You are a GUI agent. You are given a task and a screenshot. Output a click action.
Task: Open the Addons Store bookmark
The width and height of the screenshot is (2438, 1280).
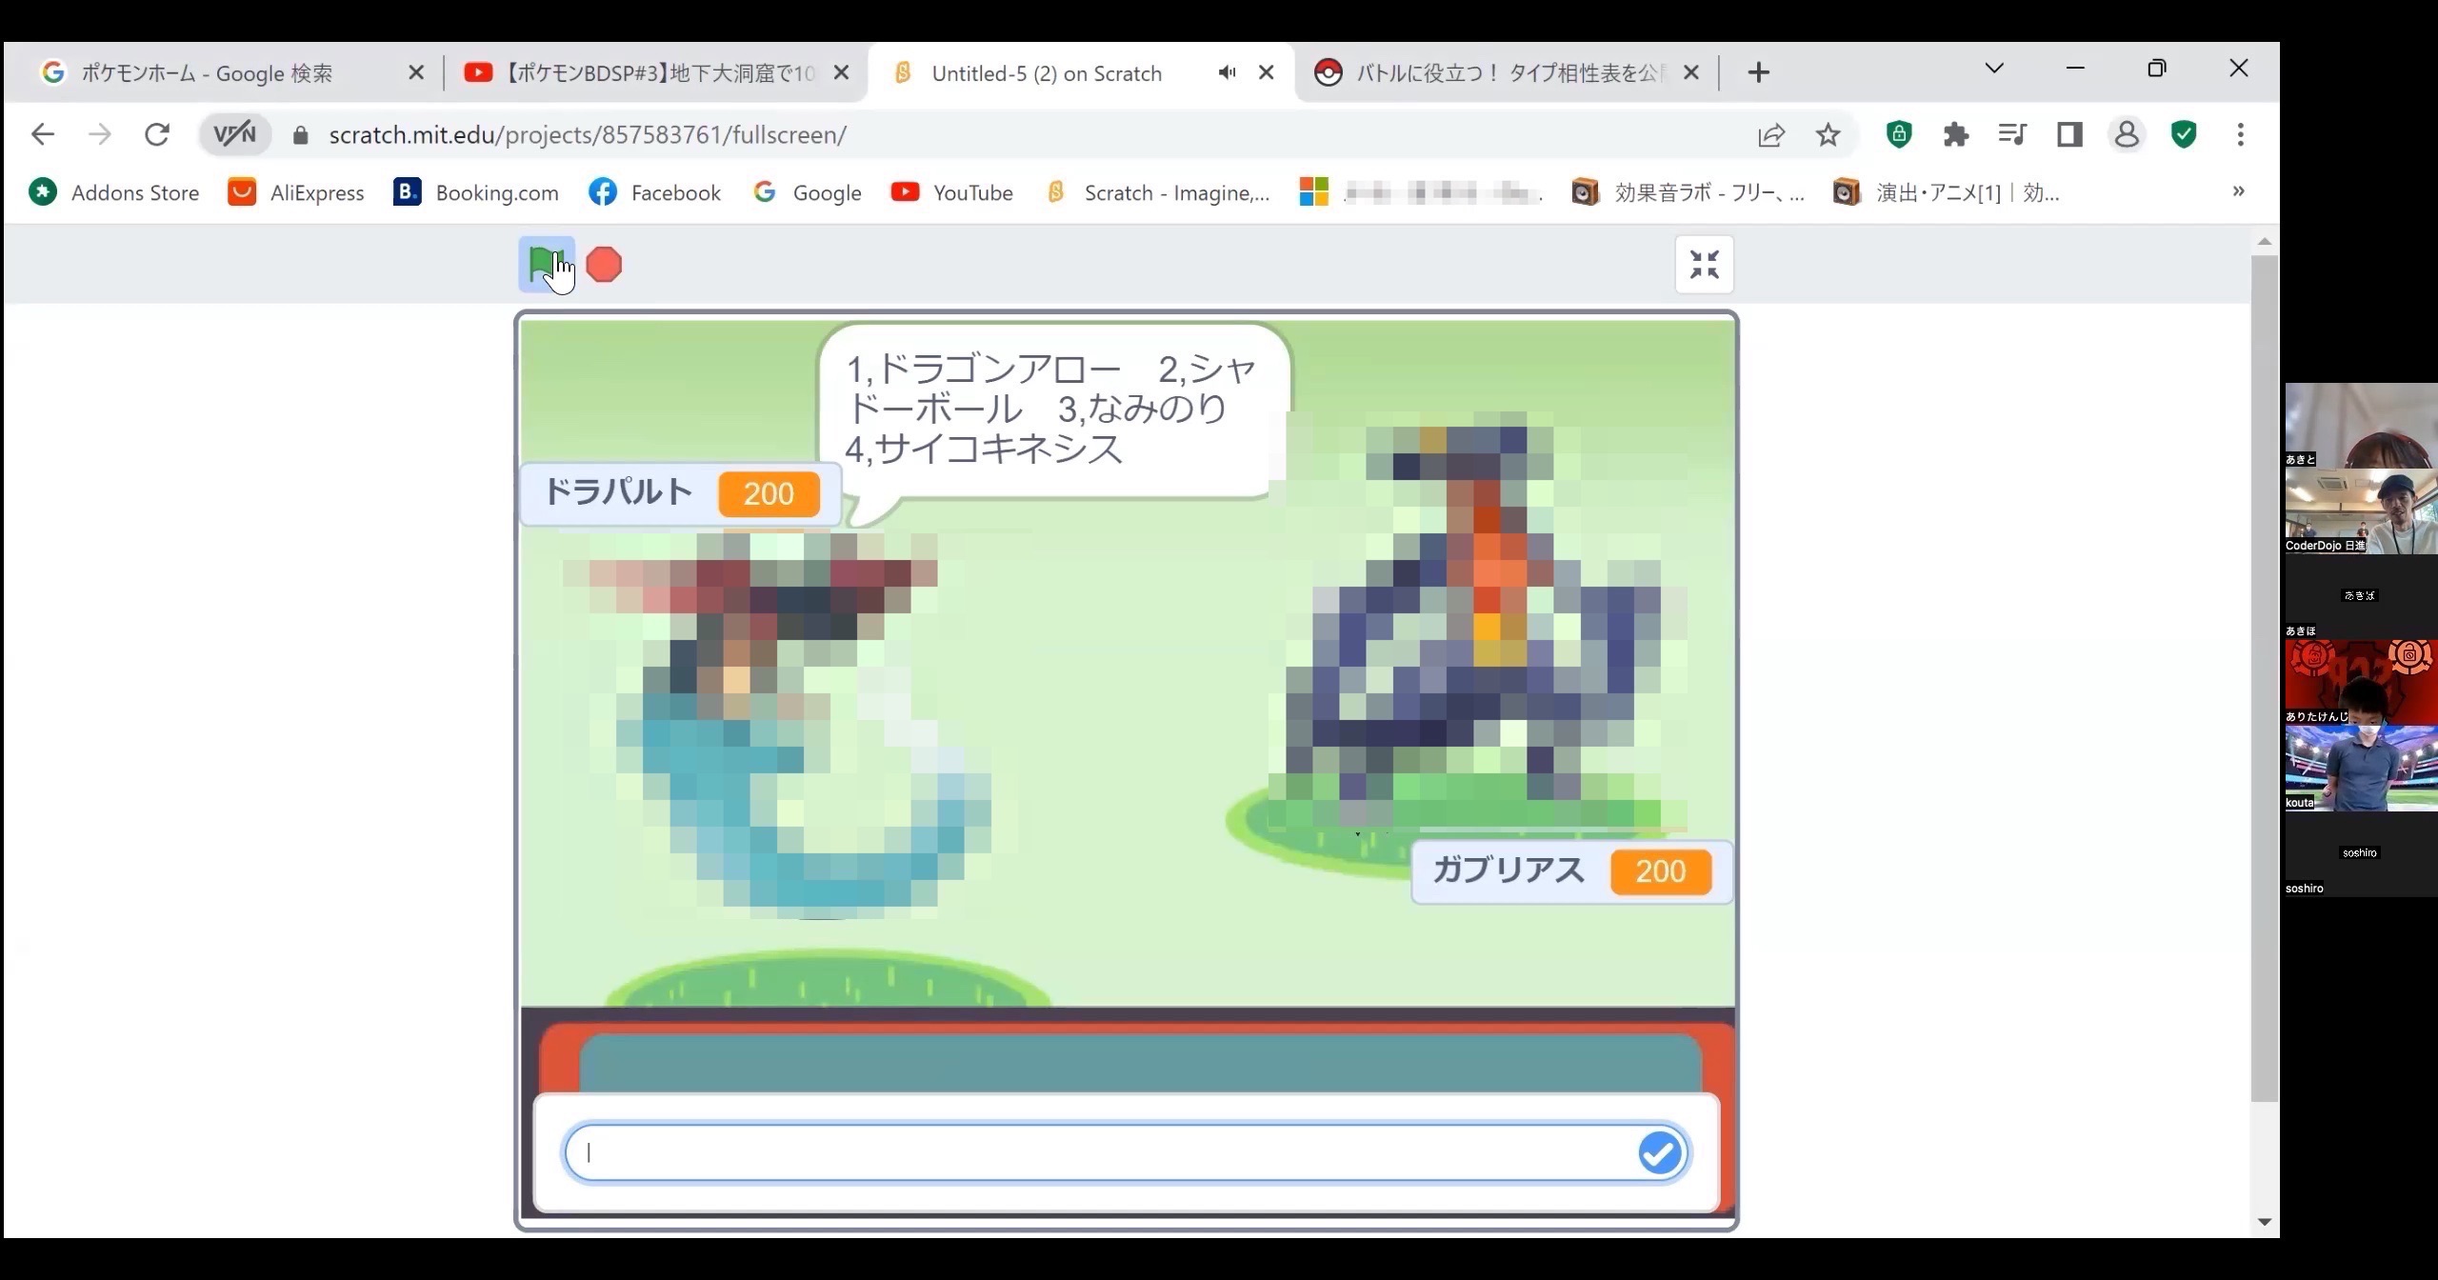pos(114,192)
